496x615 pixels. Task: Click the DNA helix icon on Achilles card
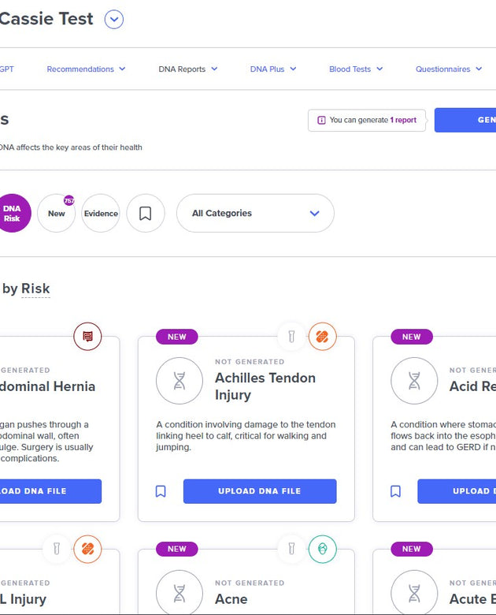(180, 381)
